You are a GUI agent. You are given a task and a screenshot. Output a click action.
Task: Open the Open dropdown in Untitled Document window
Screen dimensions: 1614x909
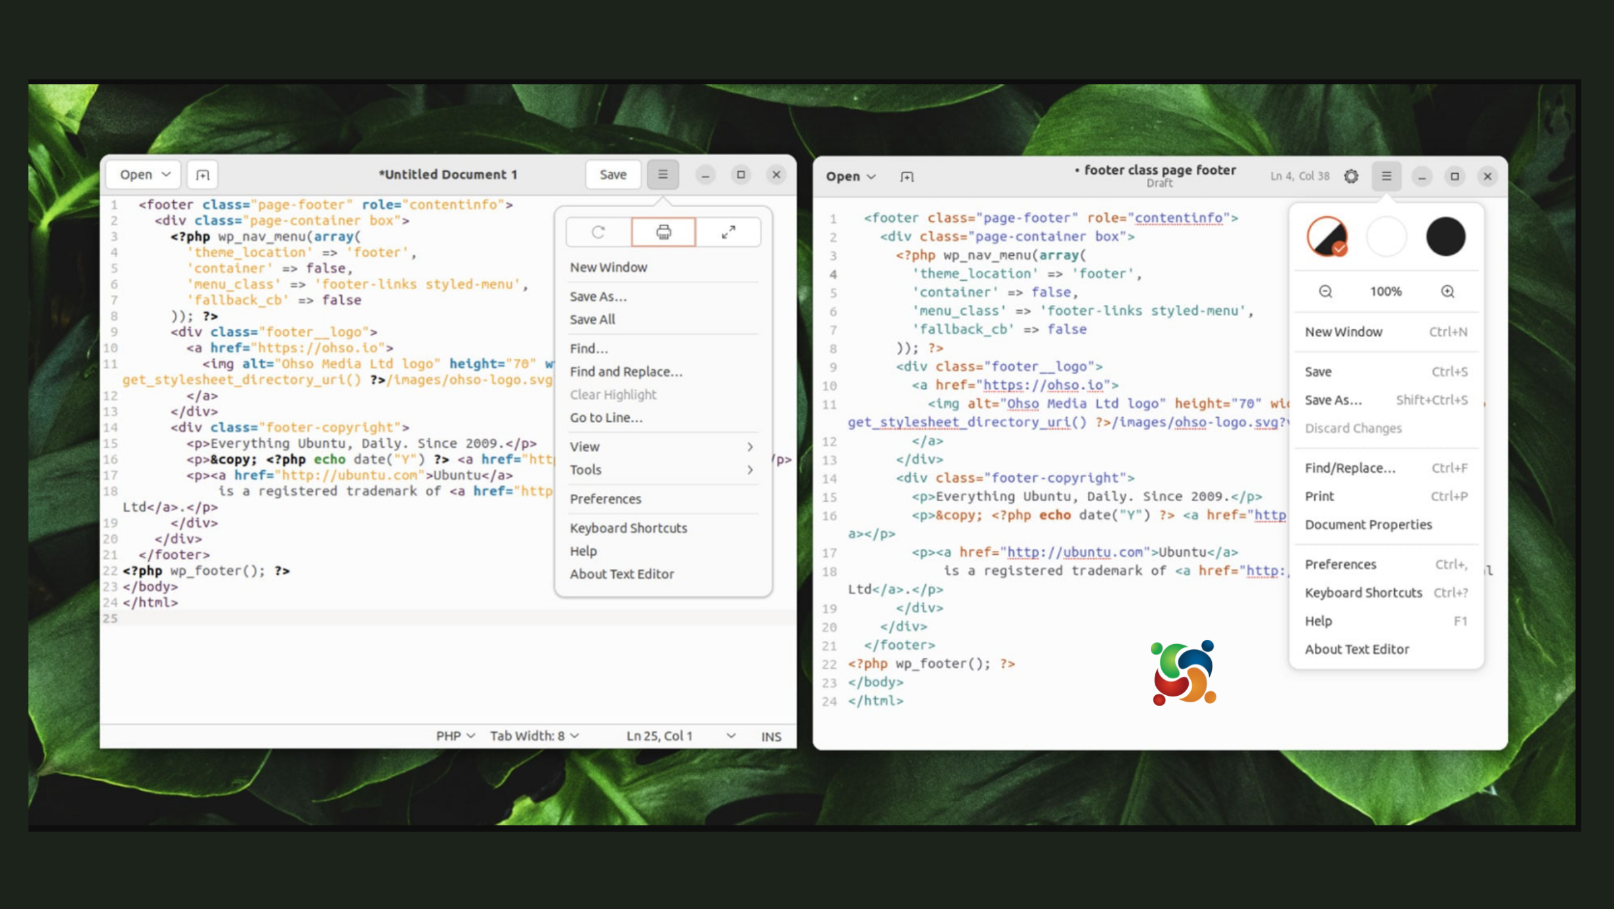pyautogui.click(x=143, y=174)
